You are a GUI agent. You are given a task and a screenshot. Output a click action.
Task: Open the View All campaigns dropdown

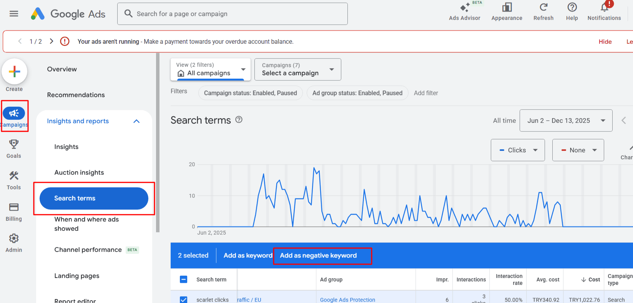click(x=211, y=70)
